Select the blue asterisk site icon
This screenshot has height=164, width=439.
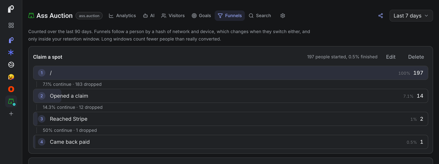click(11, 52)
